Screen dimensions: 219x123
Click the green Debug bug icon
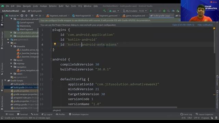click(164, 11)
